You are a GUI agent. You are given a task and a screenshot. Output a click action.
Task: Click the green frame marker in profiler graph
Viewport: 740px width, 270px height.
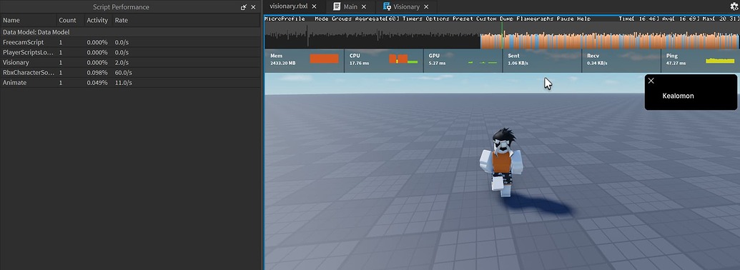click(x=503, y=35)
